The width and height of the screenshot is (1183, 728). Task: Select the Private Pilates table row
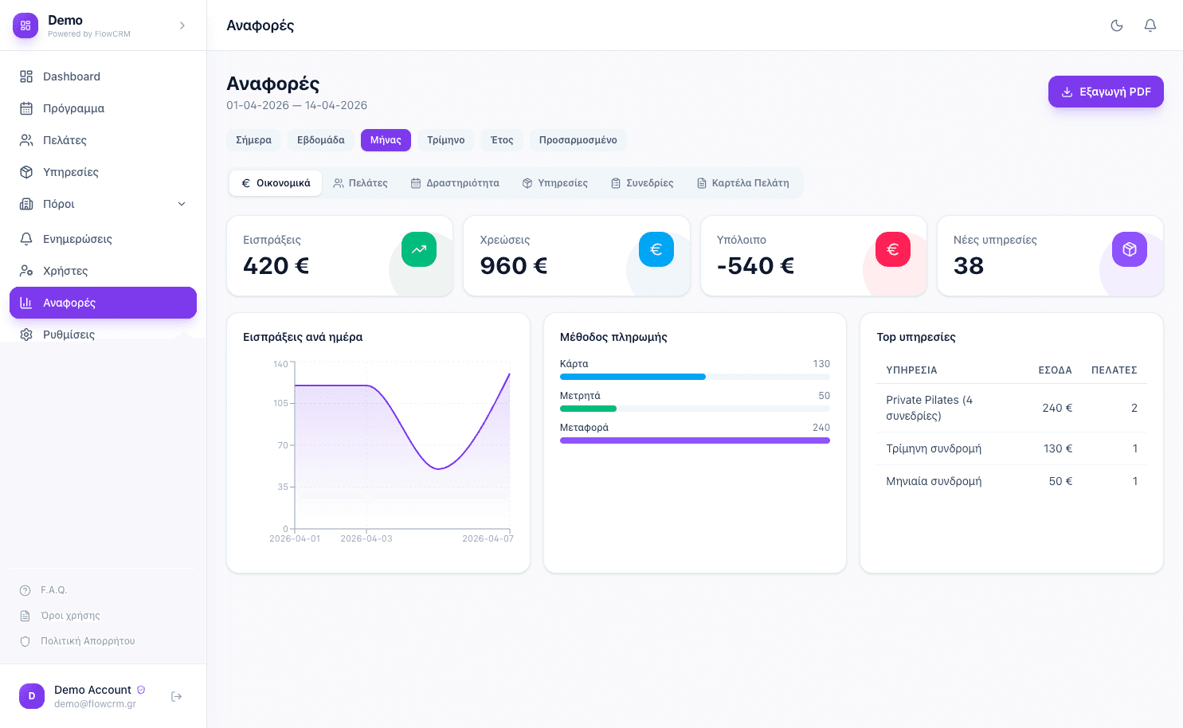(1012, 408)
